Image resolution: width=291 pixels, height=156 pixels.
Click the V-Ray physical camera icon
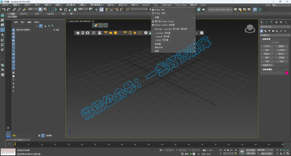click(100, 33)
